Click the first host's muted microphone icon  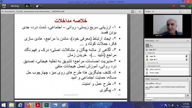[187, 56]
